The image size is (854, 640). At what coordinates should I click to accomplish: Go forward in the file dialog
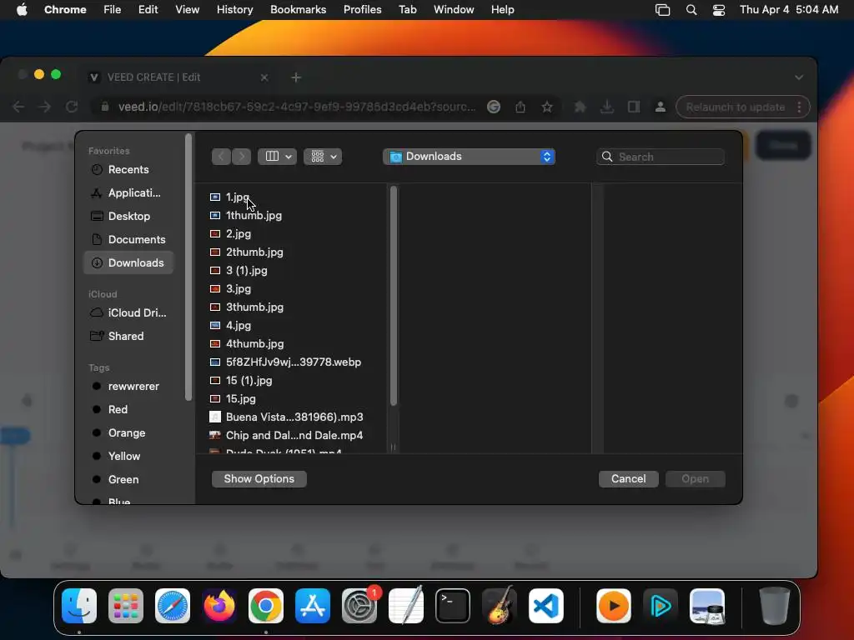click(242, 157)
